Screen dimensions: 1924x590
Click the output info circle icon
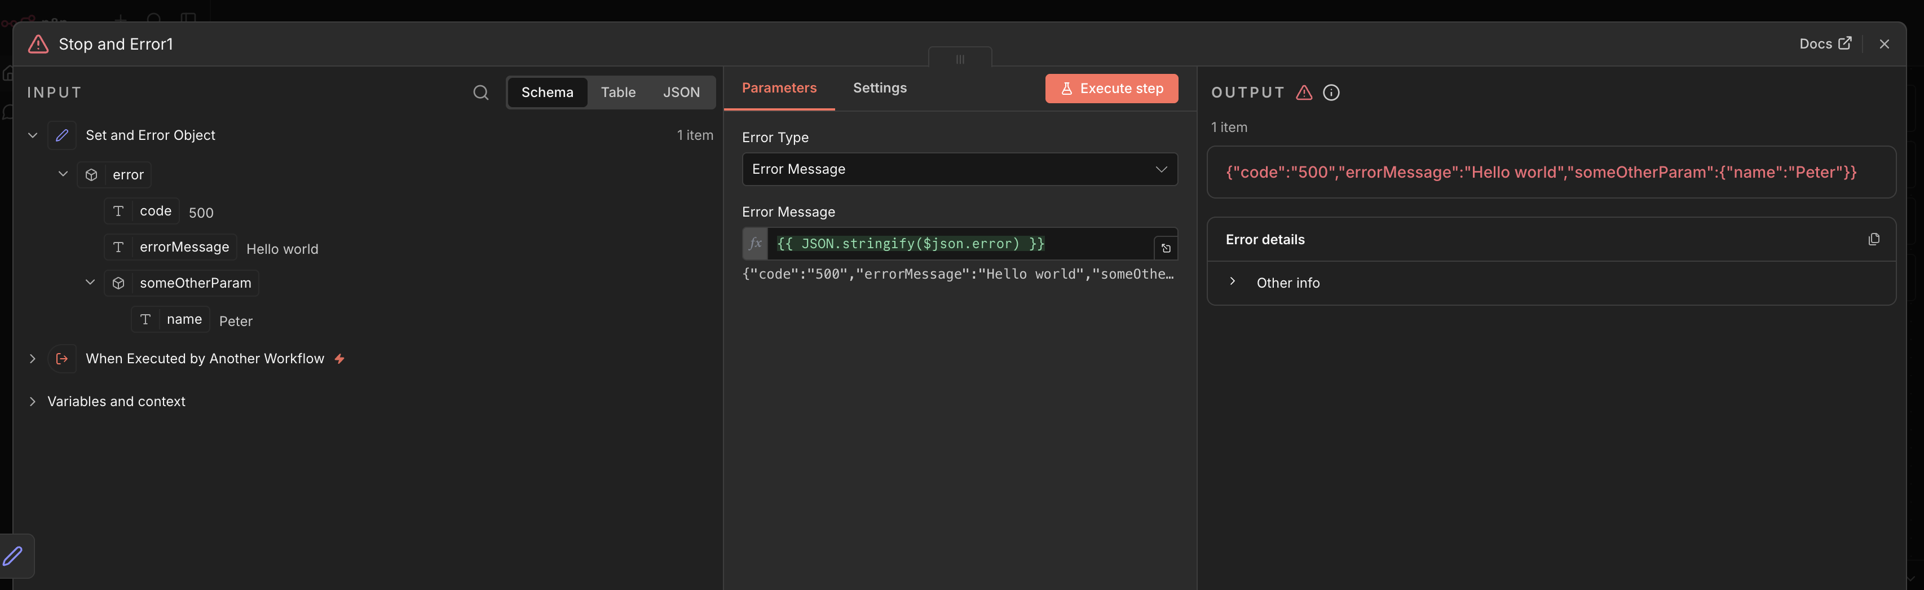1330,93
